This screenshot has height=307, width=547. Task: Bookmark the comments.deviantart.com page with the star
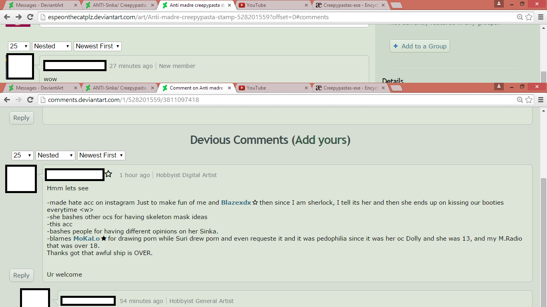tap(529, 100)
